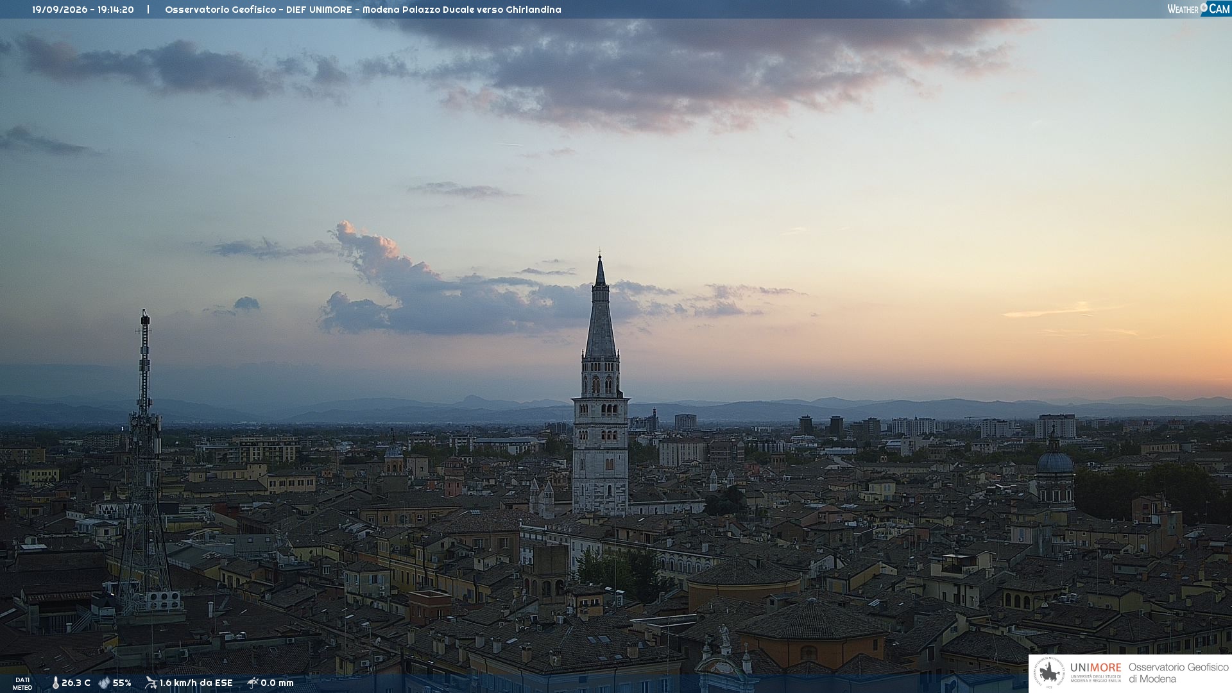Click the 1.6 km/h da ESE wind reading

(196, 683)
